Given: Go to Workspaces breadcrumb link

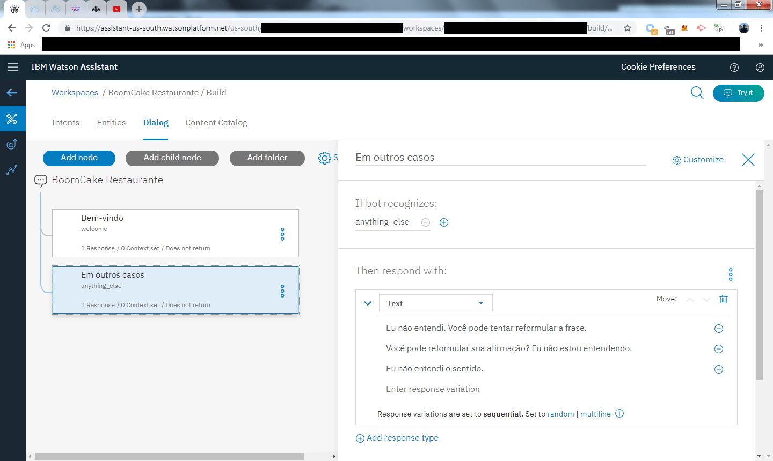Looking at the screenshot, I should [75, 93].
